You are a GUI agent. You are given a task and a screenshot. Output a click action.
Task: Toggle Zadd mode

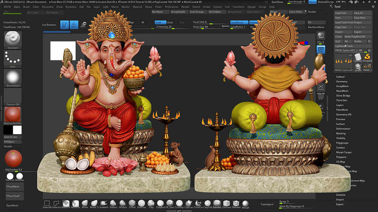coord(160,22)
